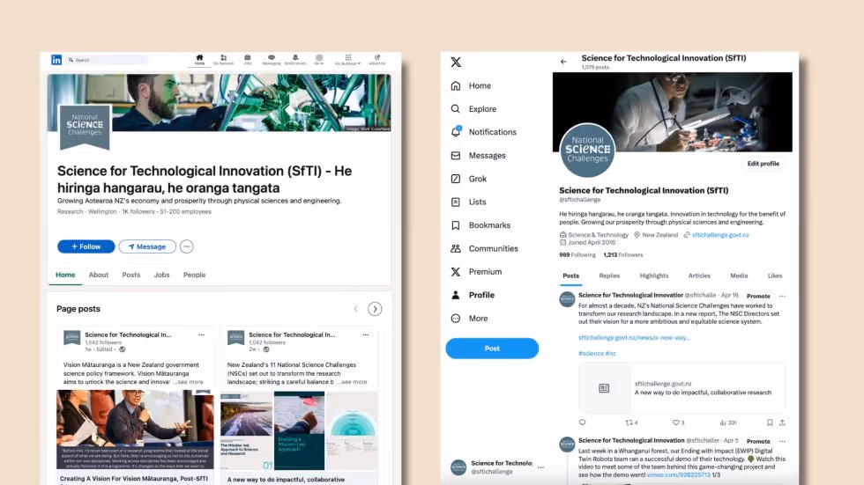Viewport: 864px width, 485px height.
Task: Click Edit profile button
Action: (x=763, y=164)
